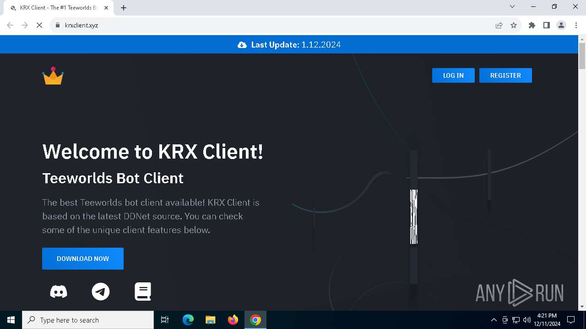
Task: View site information lock icon
Action: tap(58, 25)
